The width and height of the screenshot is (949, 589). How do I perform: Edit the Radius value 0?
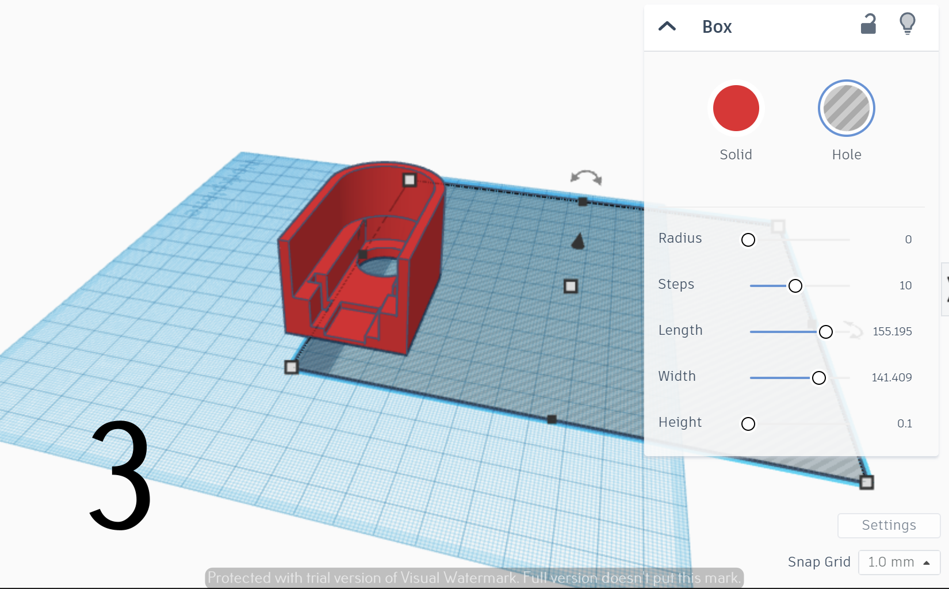click(x=908, y=239)
